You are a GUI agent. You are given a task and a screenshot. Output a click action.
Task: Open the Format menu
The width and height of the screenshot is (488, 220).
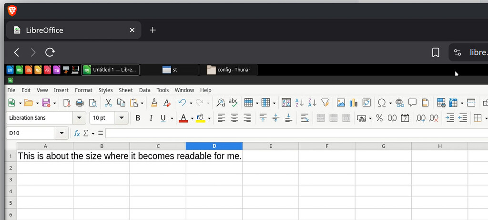point(83,90)
